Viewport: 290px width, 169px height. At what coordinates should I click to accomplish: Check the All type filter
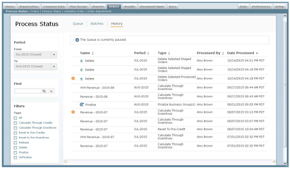[x=16, y=118]
